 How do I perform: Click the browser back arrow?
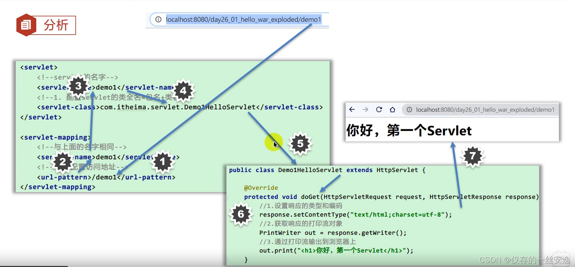coord(352,110)
